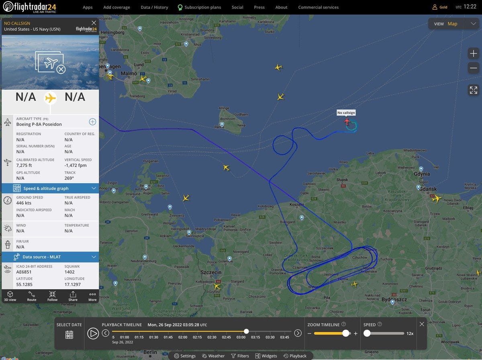Open Filters in the bottom toolbar
Screen dimensions: 482x360
(240, 356)
